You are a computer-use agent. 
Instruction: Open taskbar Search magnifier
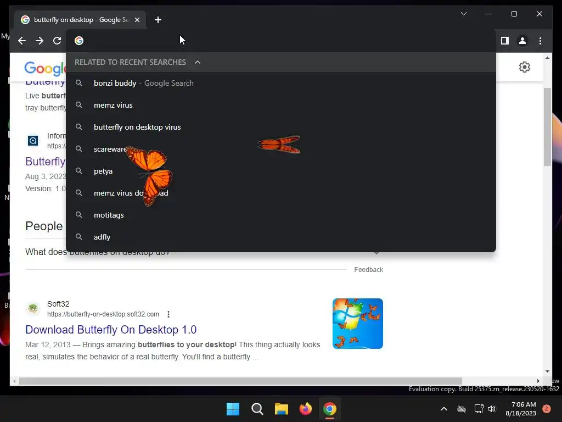[257, 409]
